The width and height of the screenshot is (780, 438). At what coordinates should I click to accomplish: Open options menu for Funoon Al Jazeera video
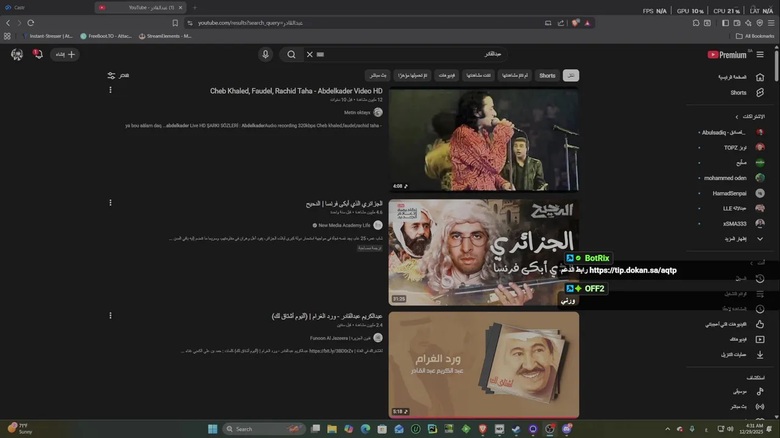pos(110,316)
